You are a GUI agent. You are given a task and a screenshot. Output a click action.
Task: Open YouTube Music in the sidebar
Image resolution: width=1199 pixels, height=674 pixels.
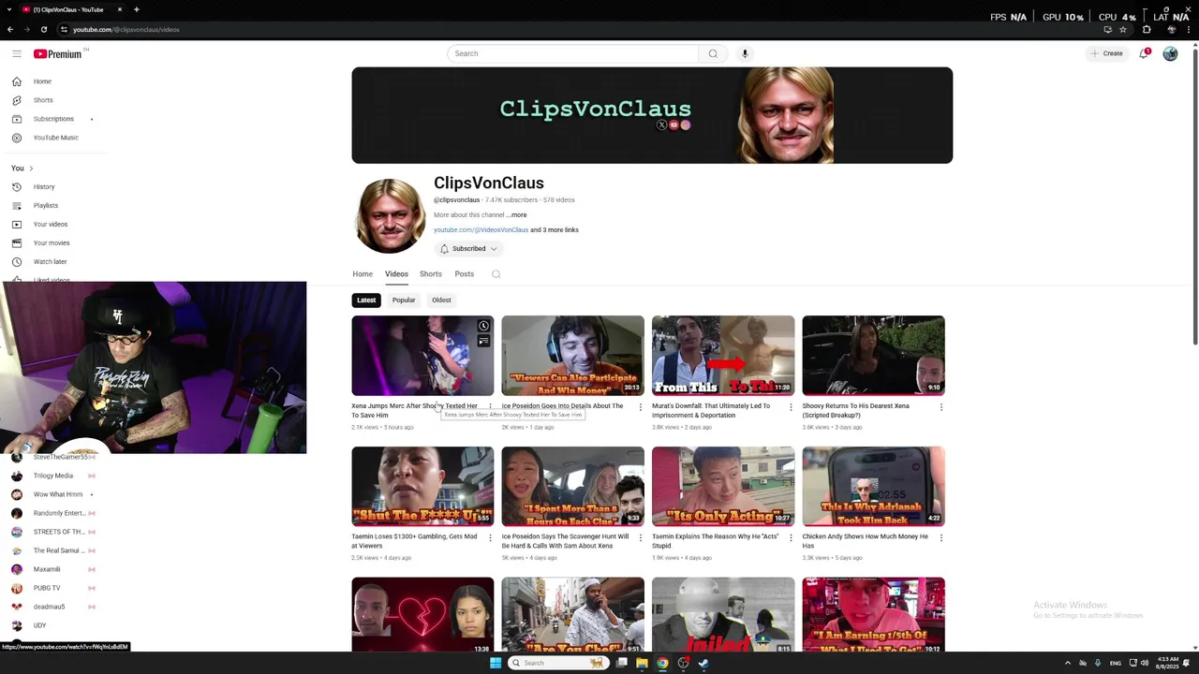(55, 138)
